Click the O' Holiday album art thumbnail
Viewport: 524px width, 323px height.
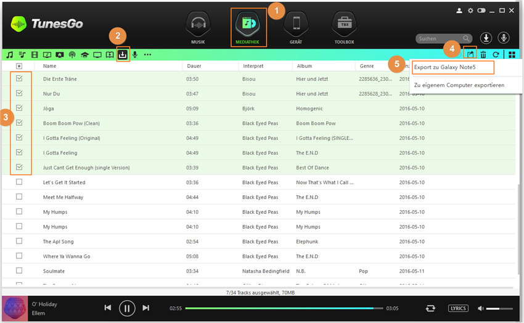point(15,309)
